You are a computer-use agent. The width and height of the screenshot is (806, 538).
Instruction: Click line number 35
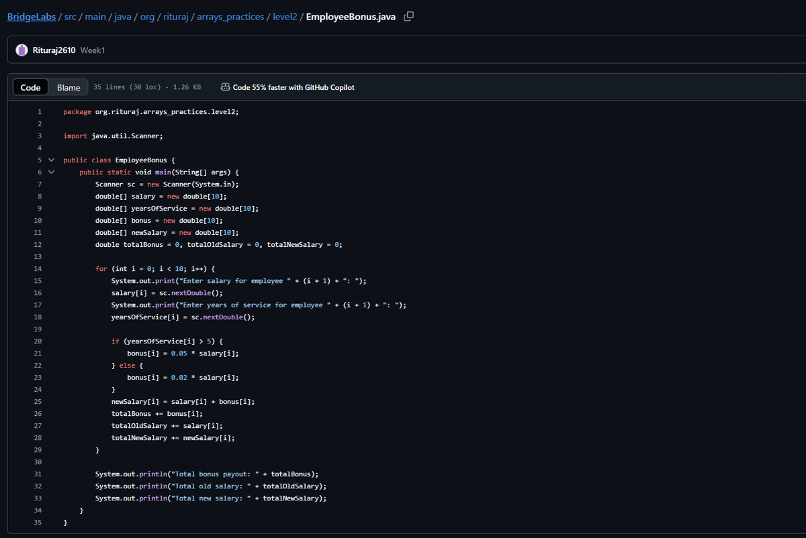pos(38,523)
